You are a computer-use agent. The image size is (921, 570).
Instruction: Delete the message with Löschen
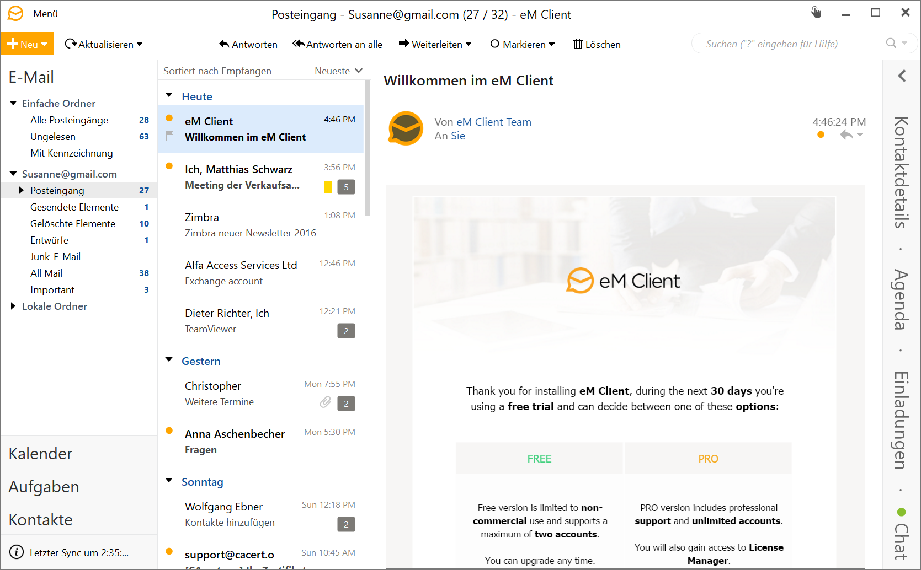[597, 44]
